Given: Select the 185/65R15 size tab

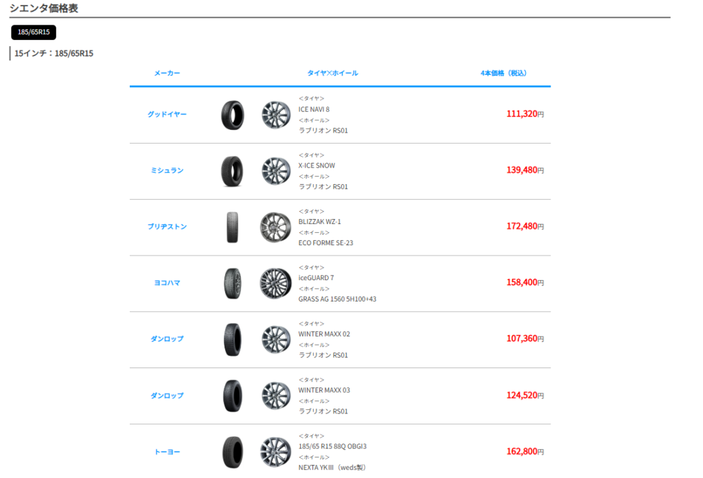Looking at the screenshot, I should coord(34,32).
